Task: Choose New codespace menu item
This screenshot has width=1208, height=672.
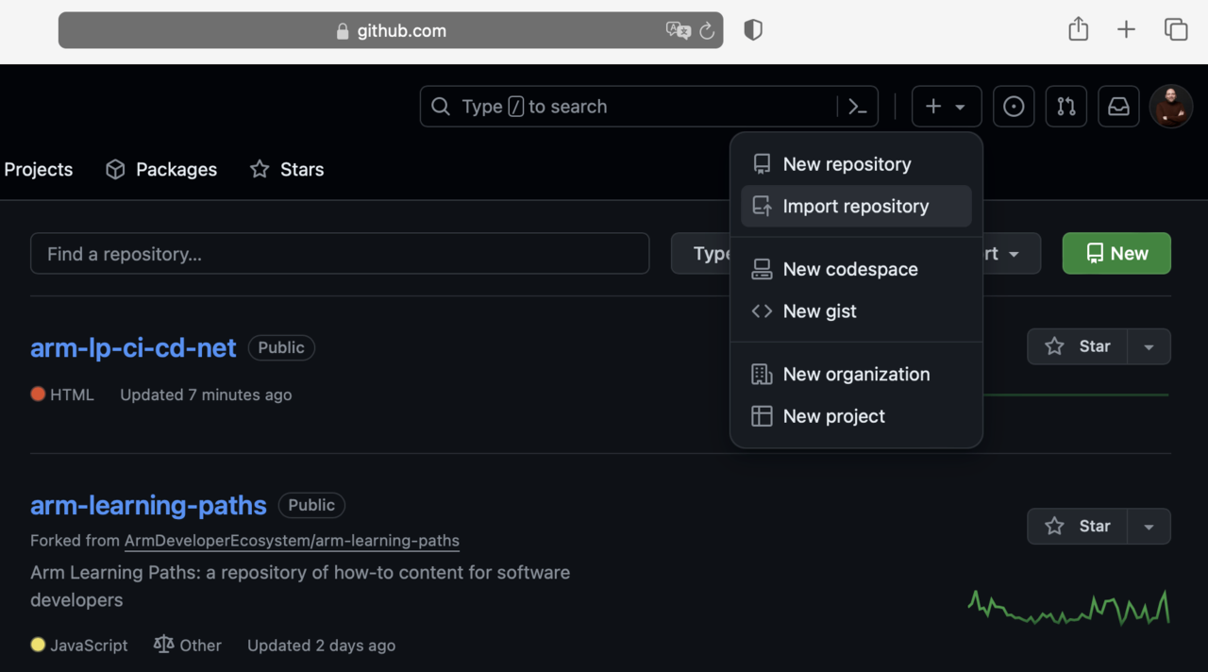Action: tap(849, 270)
